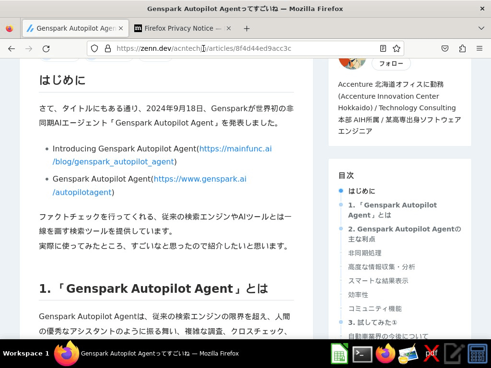Open the mainfunc.ai blog link
This screenshot has width=491, height=368.
click(162, 155)
